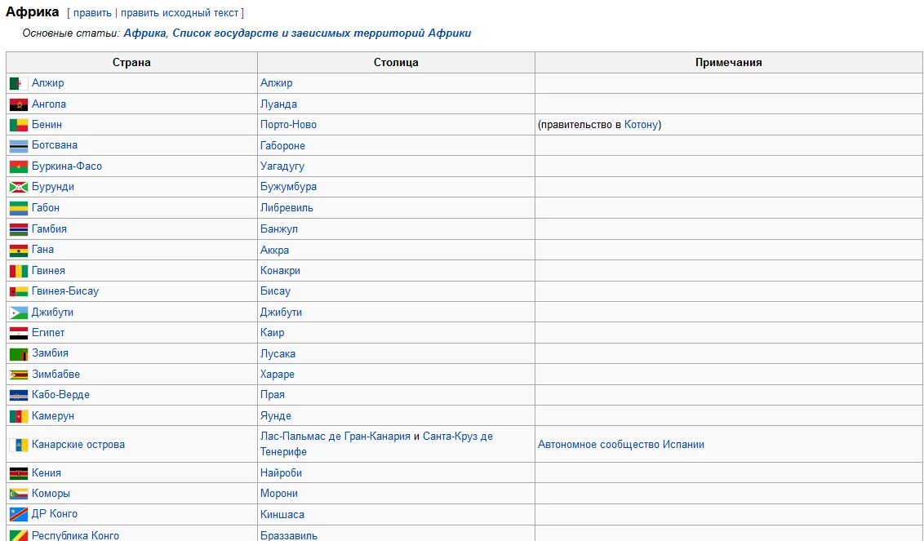Open 'Канарские острова' link
The width and height of the screenshot is (924, 541).
click(78, 445)
